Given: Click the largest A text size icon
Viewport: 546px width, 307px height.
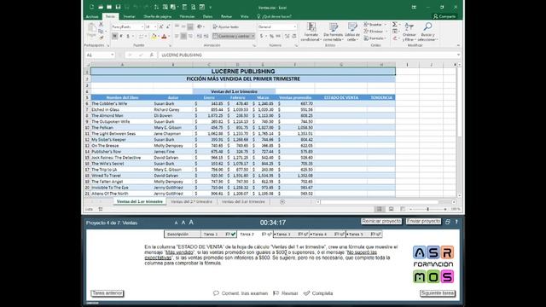Looking at the screenshot, I should pyautogui.click(x=191, y=222).
